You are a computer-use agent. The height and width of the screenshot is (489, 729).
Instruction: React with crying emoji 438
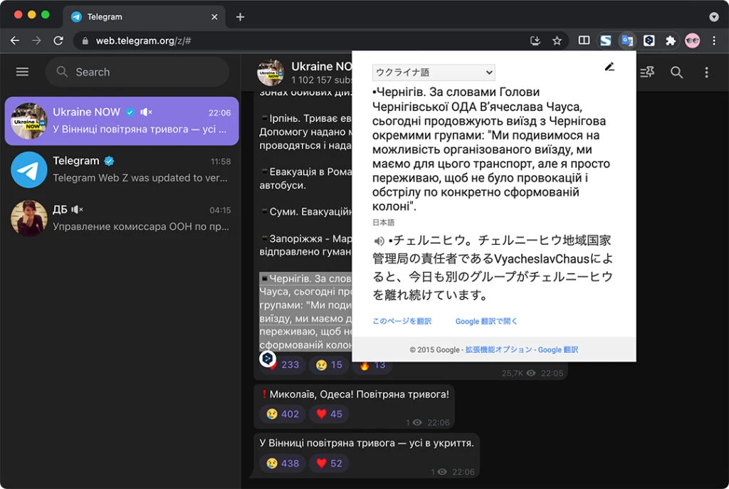[283, 463]
